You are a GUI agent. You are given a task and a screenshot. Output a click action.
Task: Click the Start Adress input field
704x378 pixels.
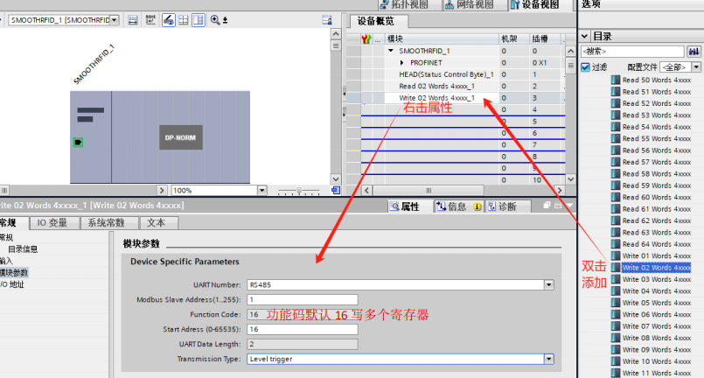click(303, 329)
